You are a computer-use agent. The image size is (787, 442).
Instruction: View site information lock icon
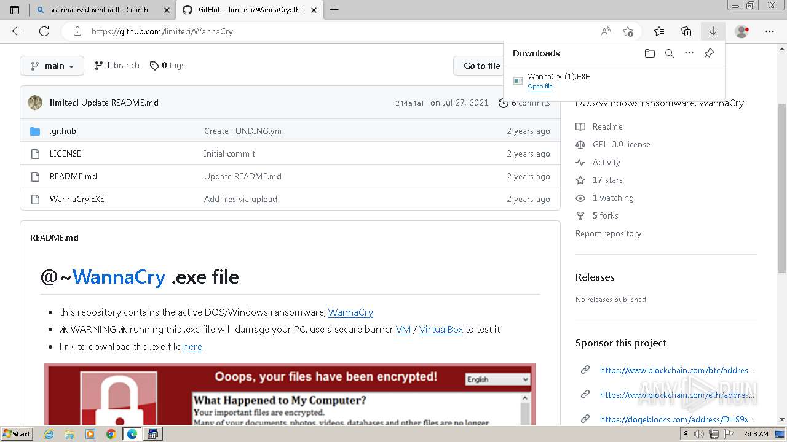point(77,31)
